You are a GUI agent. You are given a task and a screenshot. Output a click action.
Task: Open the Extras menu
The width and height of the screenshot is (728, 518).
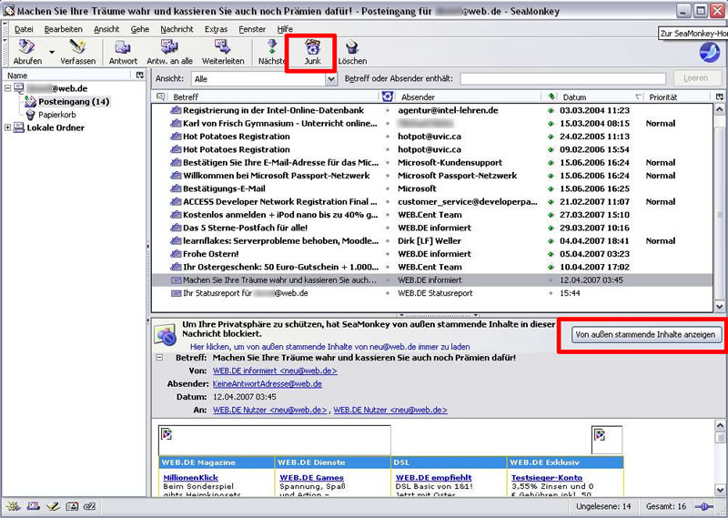[216, 29]
